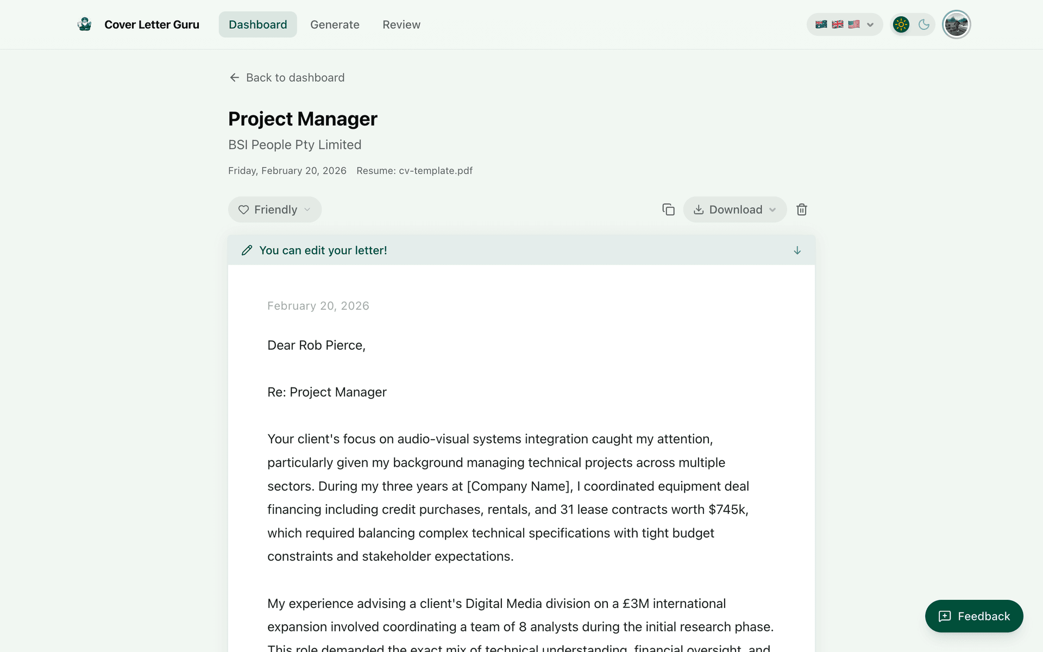The image size is (1043, 652).
Task: Copy the cover letter using the copy icon
Action: (x=668, y=209)
